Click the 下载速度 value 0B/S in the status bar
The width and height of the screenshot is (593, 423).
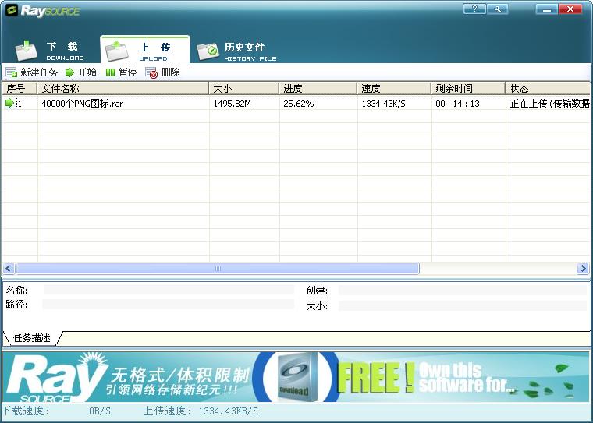click(100, 411)
